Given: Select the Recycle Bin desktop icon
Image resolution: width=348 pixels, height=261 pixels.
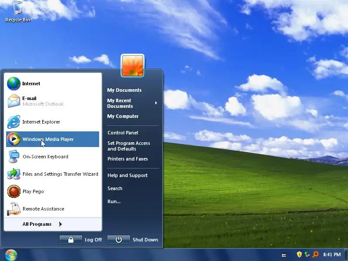Looking at the screenshot, I should pyautogui.click(x=17, y=12).
